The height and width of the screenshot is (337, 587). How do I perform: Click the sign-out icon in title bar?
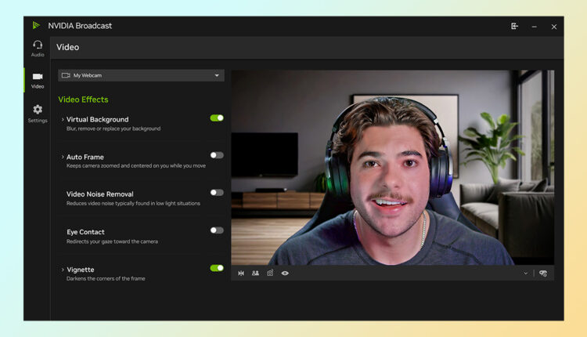point(514,26)
